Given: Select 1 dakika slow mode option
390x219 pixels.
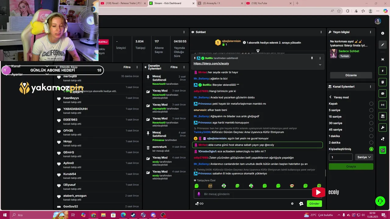Looking at the screenshot, I should (x=371, y=136).
